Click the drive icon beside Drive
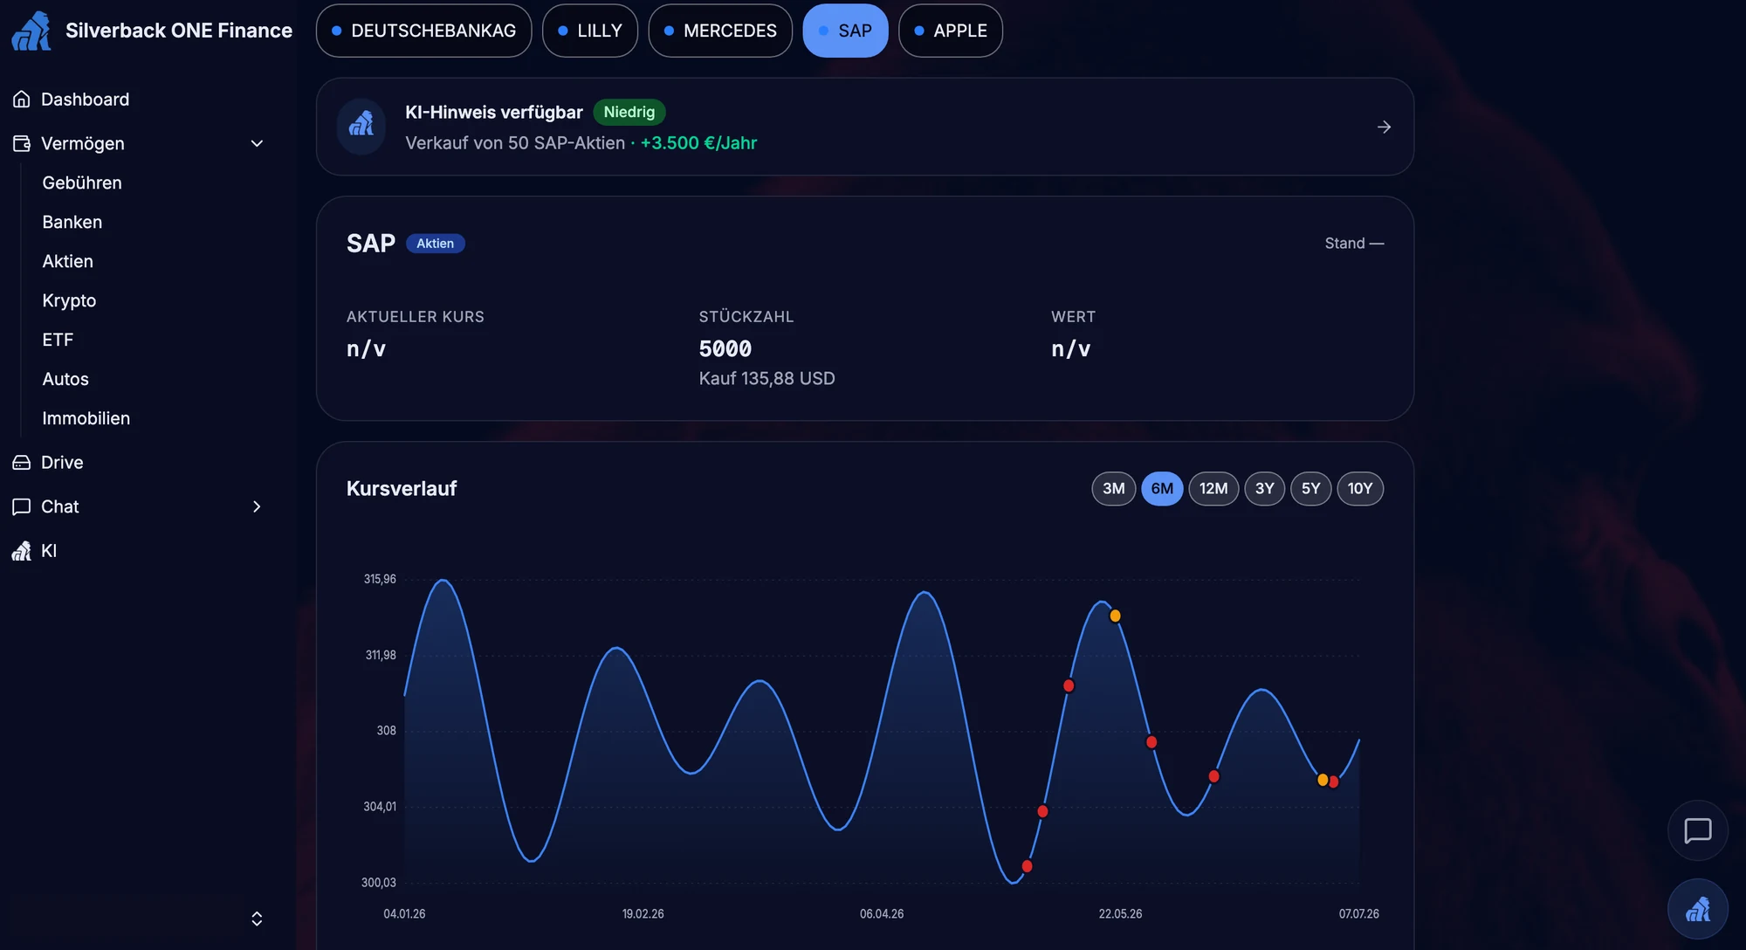This screenshot has width=1746, height=950. point(22,463)
